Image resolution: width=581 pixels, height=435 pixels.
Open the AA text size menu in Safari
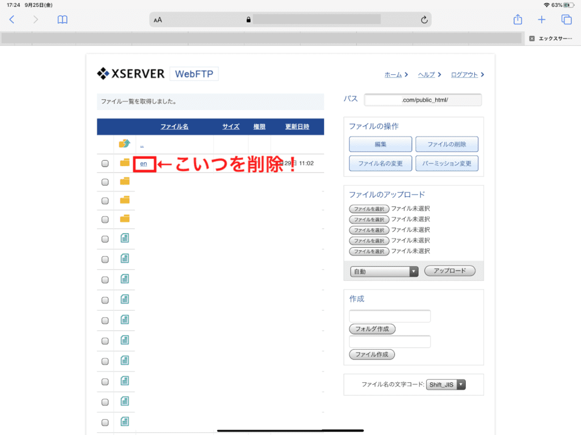coord(157,19)
